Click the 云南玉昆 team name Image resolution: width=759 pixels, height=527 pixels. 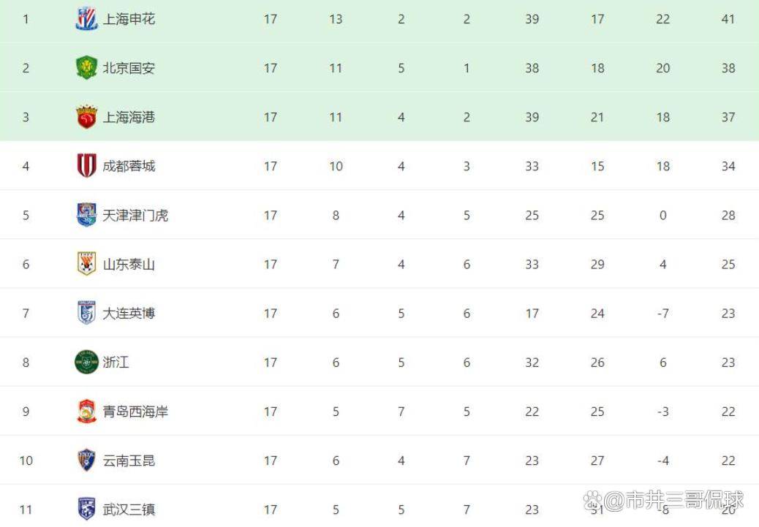coord(129,460)
